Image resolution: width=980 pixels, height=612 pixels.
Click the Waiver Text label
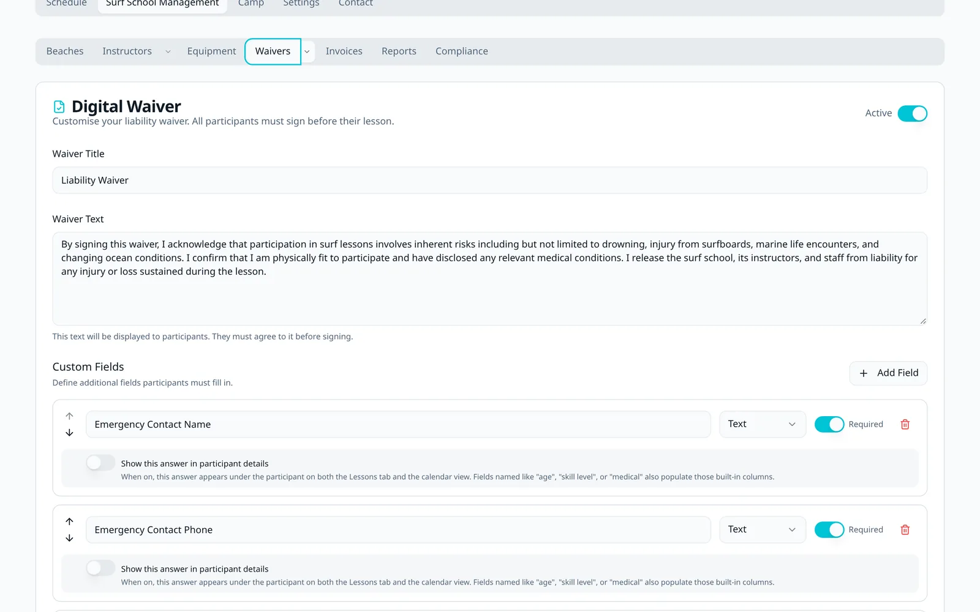[x=78, y=219]
